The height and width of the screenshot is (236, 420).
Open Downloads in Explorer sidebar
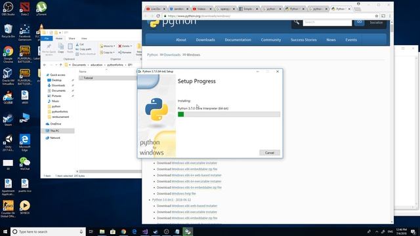[58, 85]
